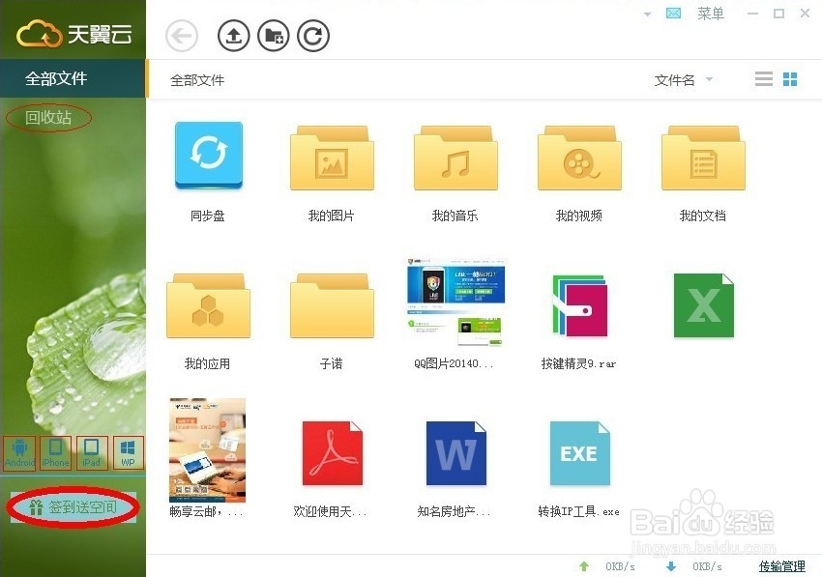Screen dimensions: 822x577
Task: Minimize the 天翼云 window
Action: point(752,14)
